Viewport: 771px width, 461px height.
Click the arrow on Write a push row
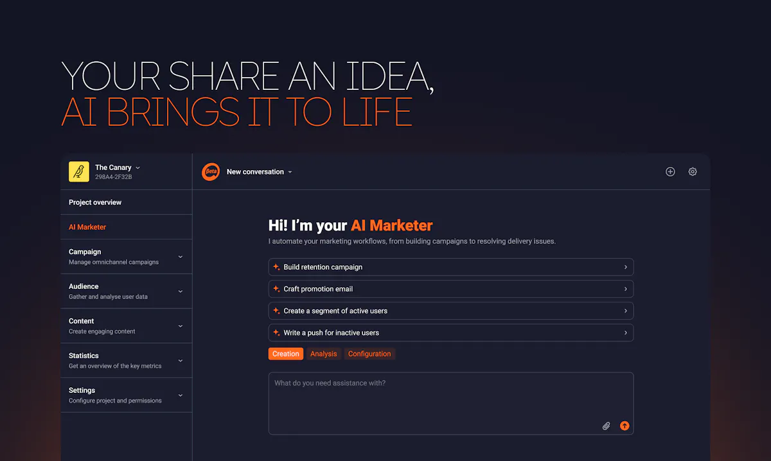tap(626, 333)
